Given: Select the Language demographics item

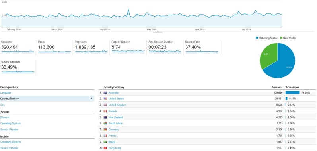Looking at the screenshot, I should coord(6,93).
